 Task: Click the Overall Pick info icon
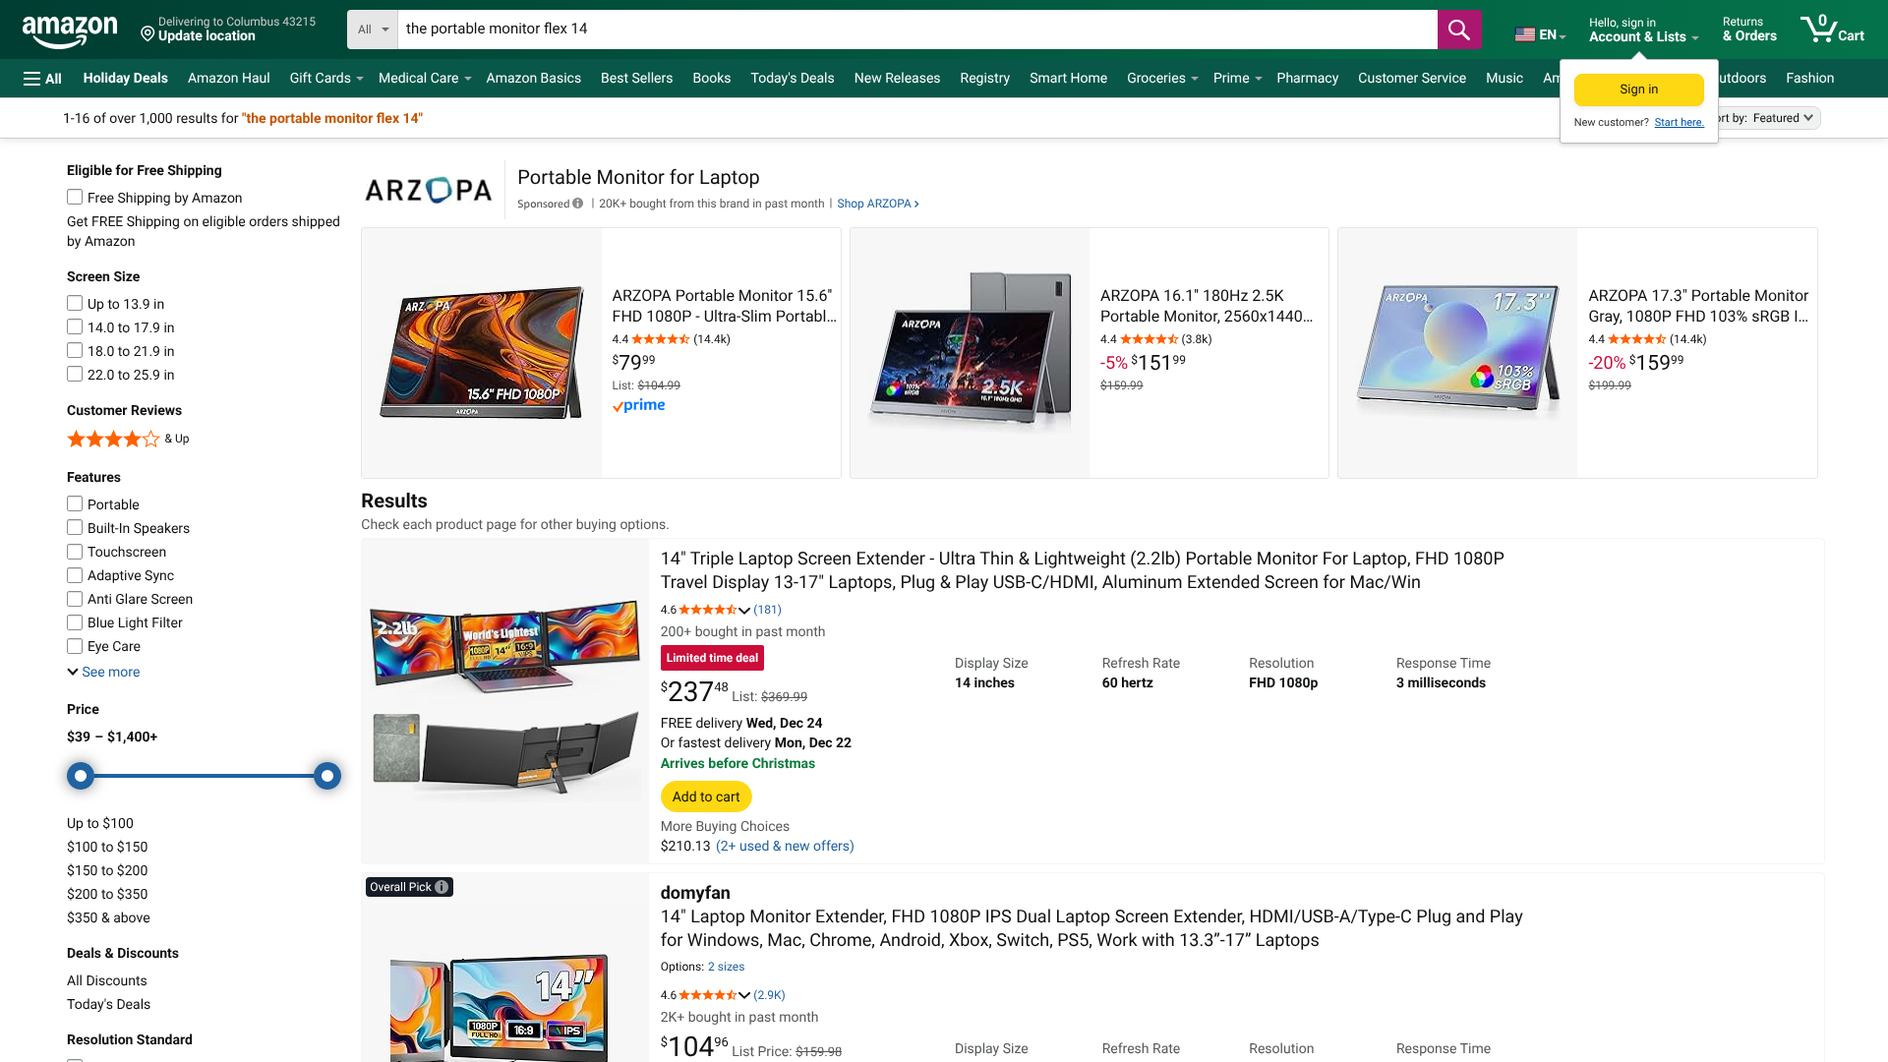pyautogui.click(x=441, y=886)
